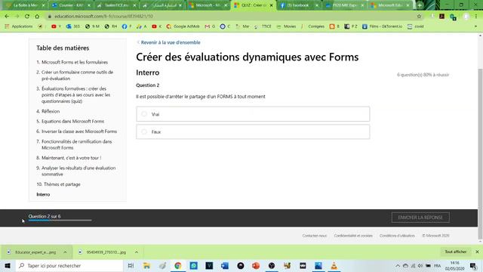
Task: Open chapter 1 Microsoft Forms et les formulaires
Action: tap(75, 62)
